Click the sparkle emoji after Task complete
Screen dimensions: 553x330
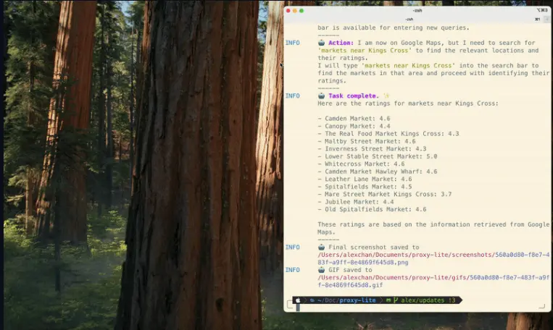386,96
